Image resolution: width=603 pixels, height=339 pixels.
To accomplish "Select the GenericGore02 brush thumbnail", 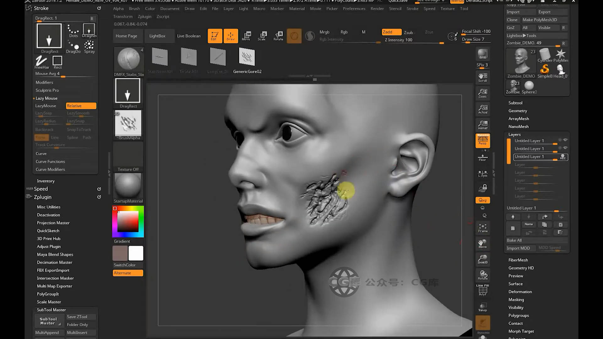I will [247, 57].
